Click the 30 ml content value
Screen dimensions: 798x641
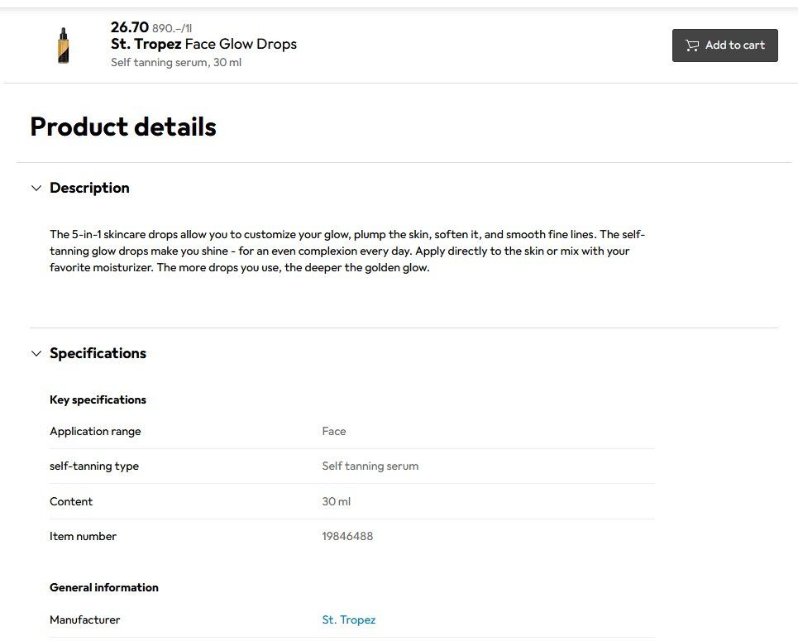(x=337, y=501)
